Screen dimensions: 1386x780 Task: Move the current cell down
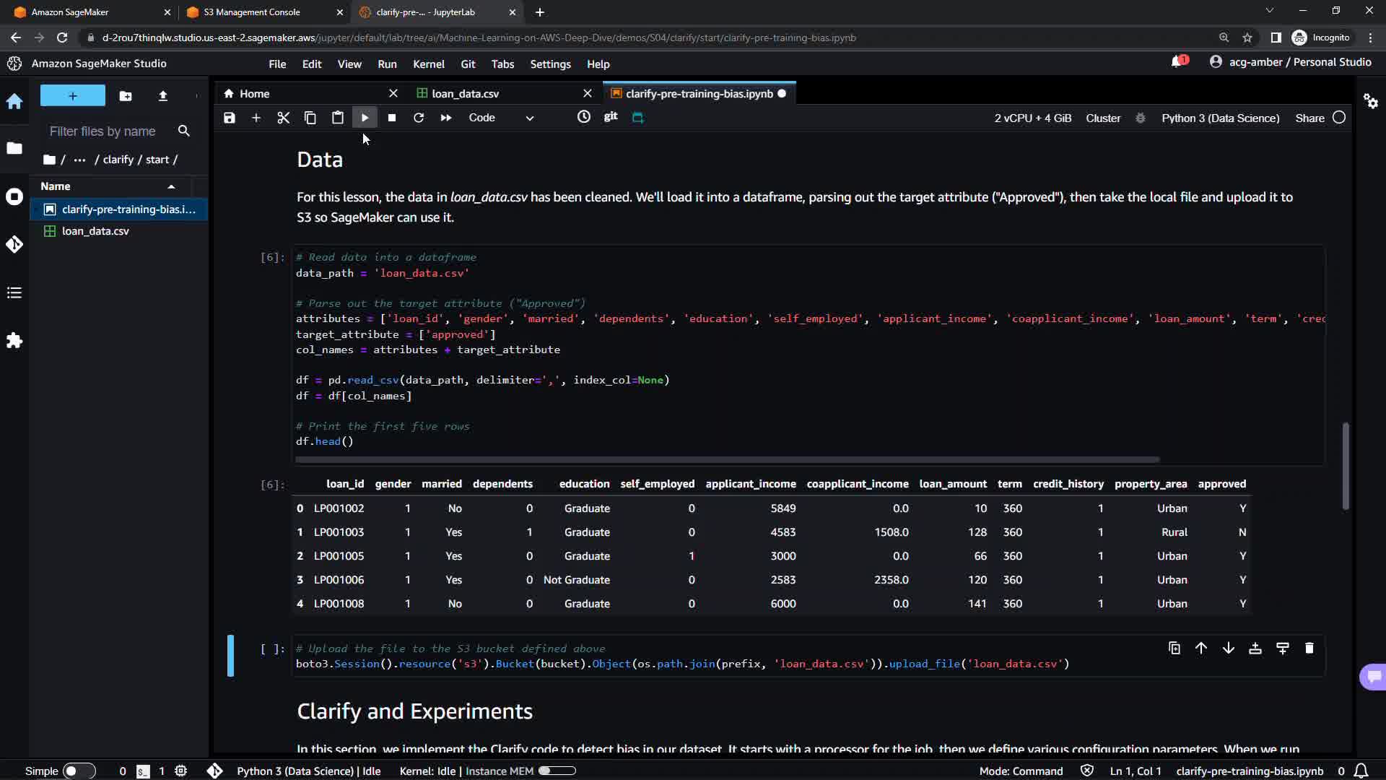(1228, 648)
